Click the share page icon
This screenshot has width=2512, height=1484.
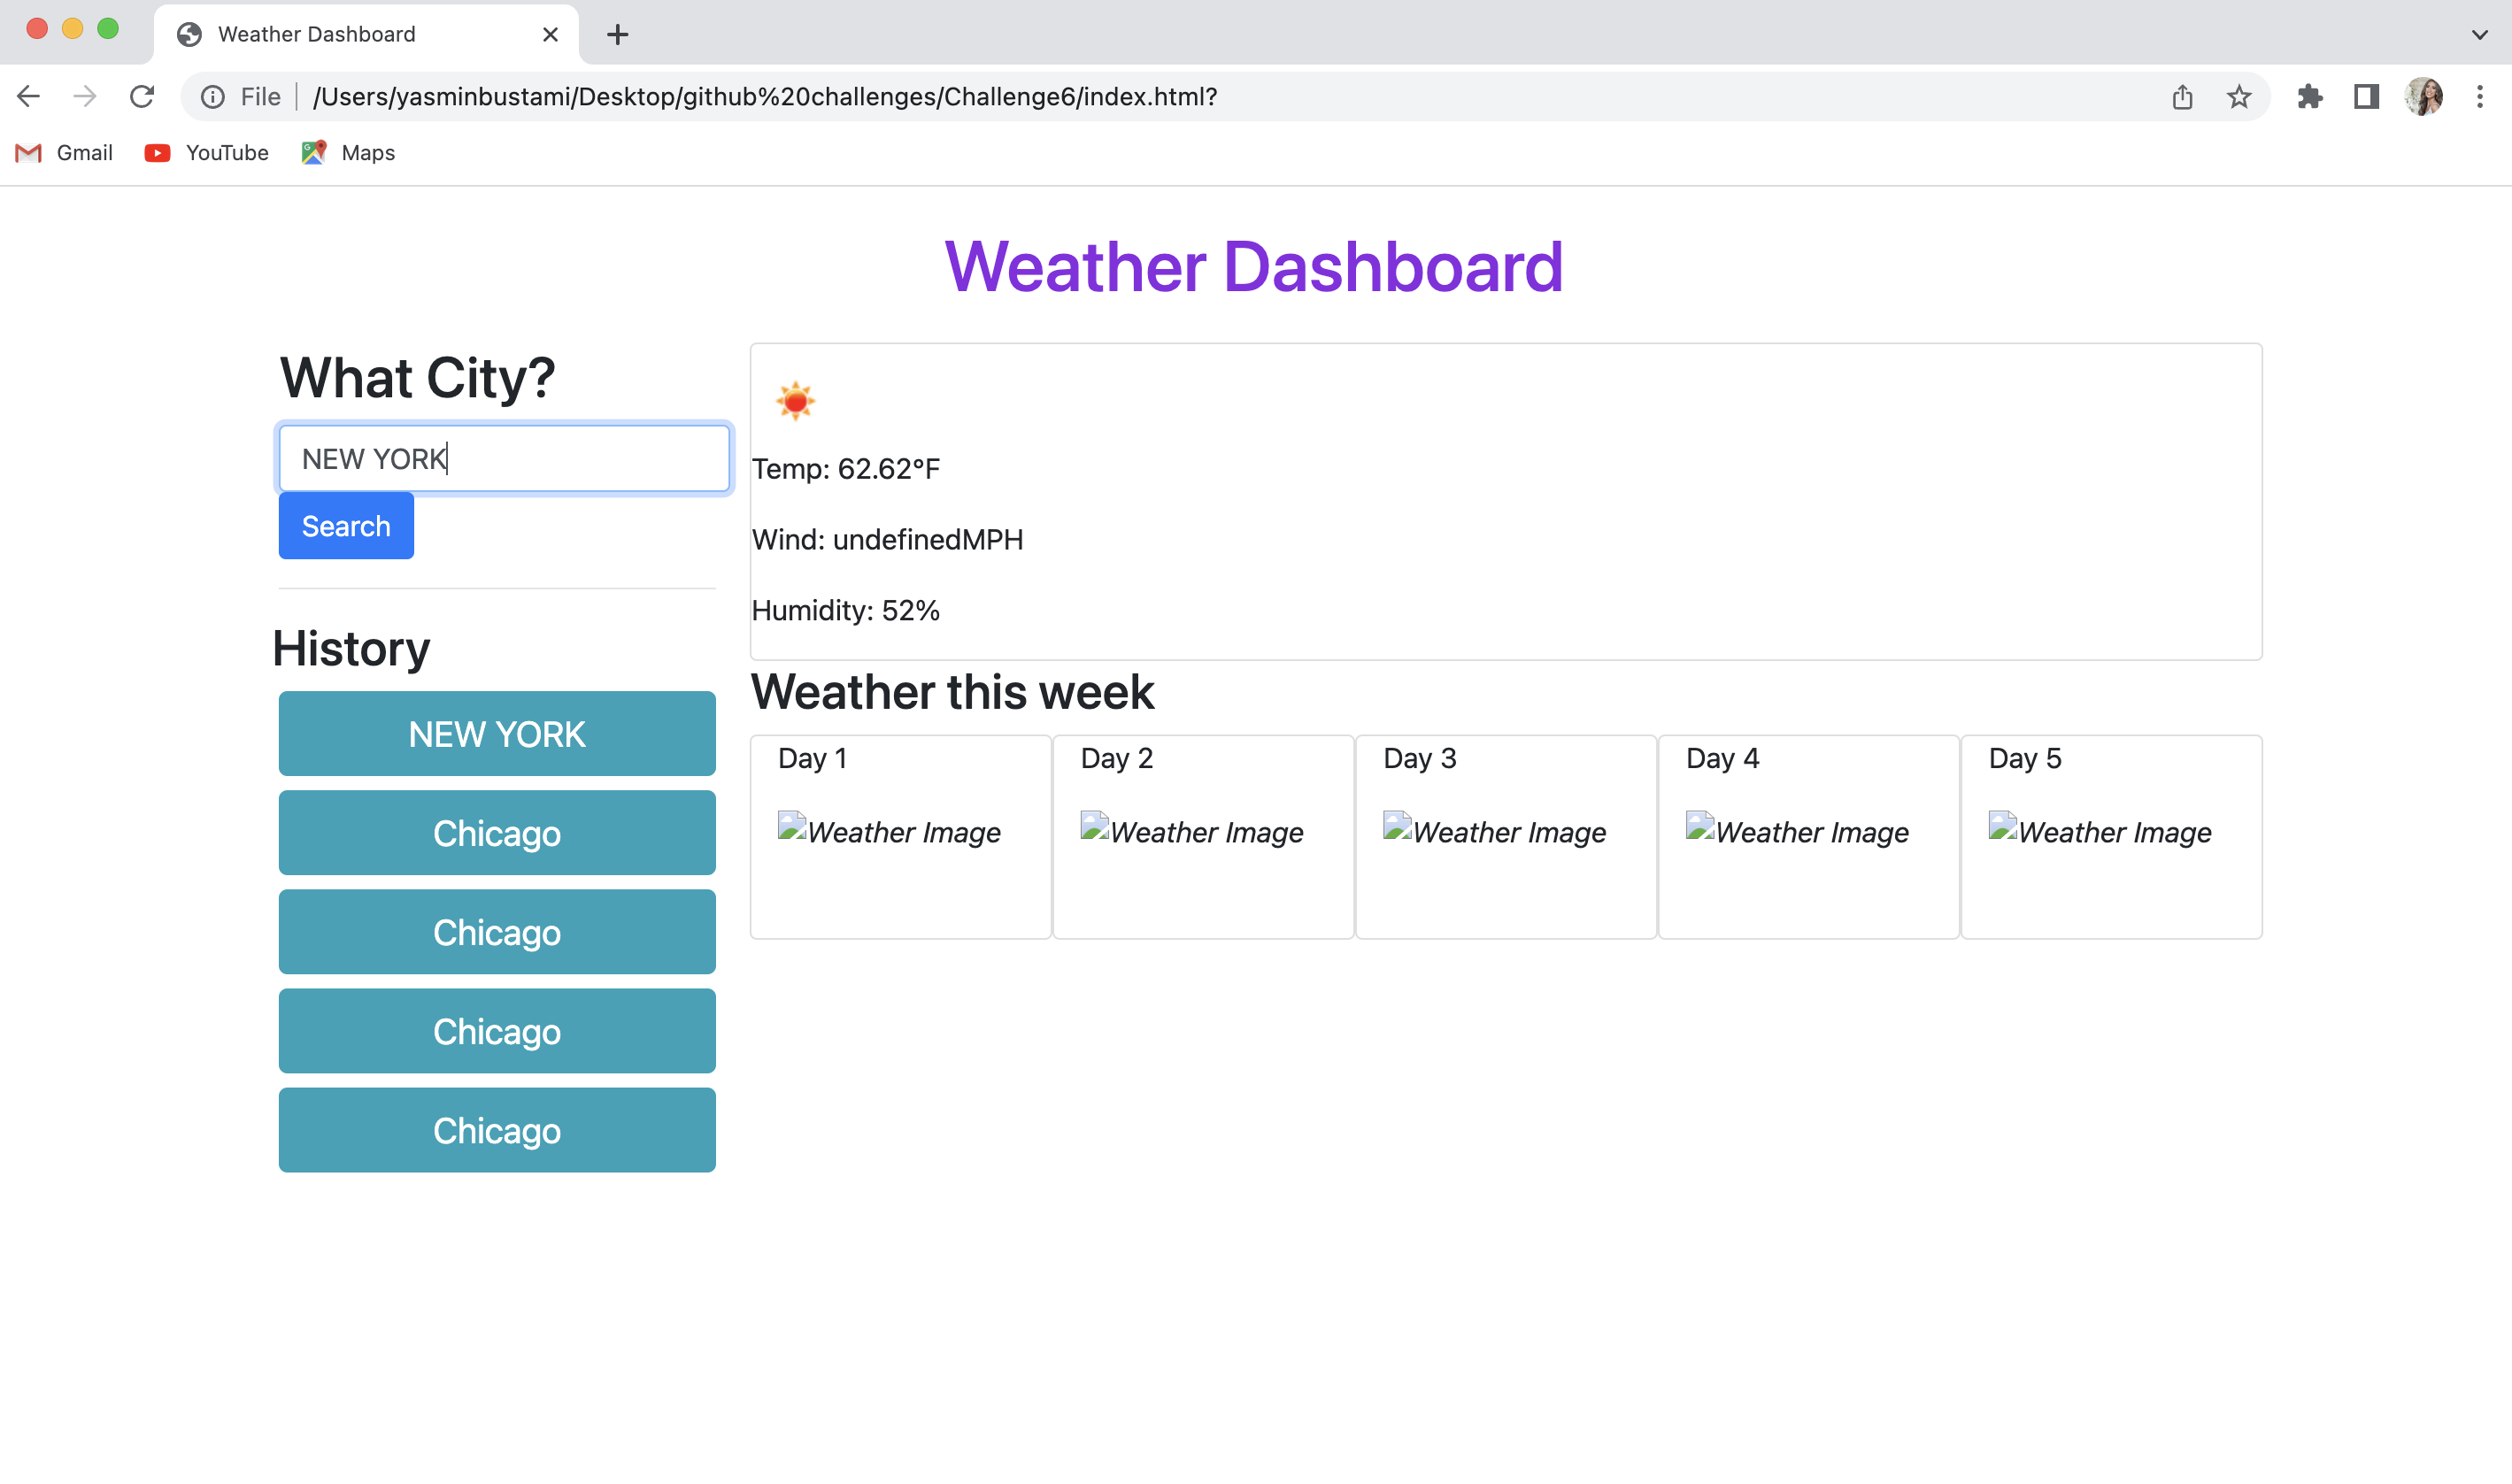click(2182, 97)
